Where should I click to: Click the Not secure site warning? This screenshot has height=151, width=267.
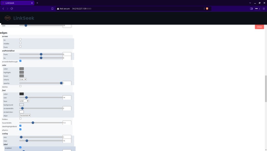[x=63, y=9]
